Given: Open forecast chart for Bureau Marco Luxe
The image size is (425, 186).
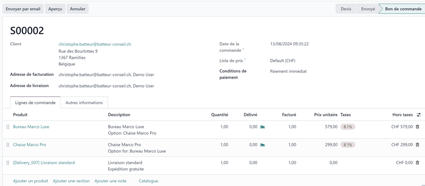Looking at the screenshot, I should (x=262, y=127).
